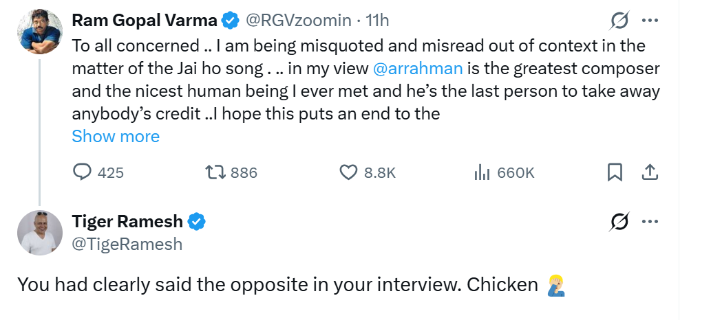This screenshot has height=320, width=711.
Task: Bookmark Ram Gopal Varma's tweet
Action: (x=615, y=172)
